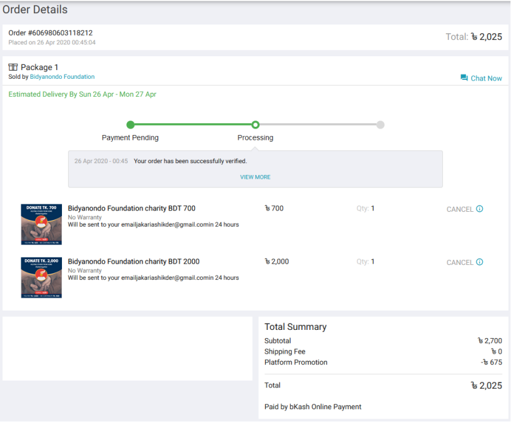Click the chat bubble icon beside Chat Now
The width and height of the screenshot is (511, 423).
coord(464,78)
